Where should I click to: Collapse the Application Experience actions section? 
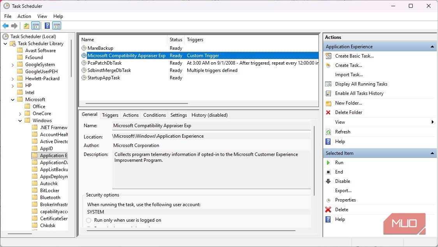point(432,47)
